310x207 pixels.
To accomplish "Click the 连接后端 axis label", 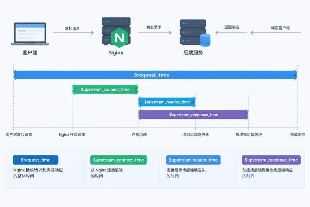I will pos(139,135).
